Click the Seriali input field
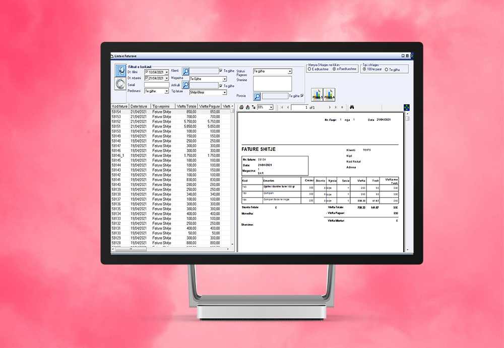This screenshot has height=348, width=504. (x=157, y=85)
